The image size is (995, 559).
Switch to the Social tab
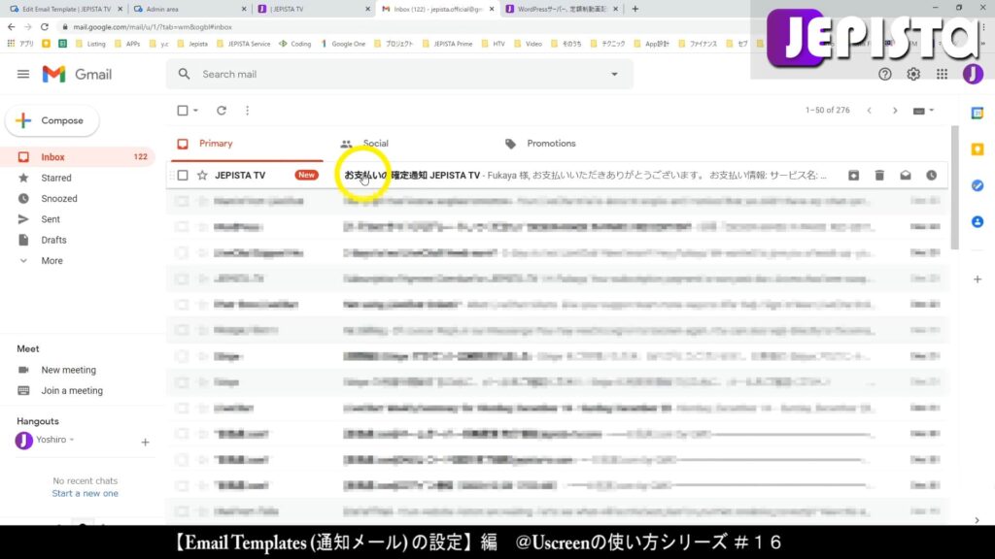point(376,144)
